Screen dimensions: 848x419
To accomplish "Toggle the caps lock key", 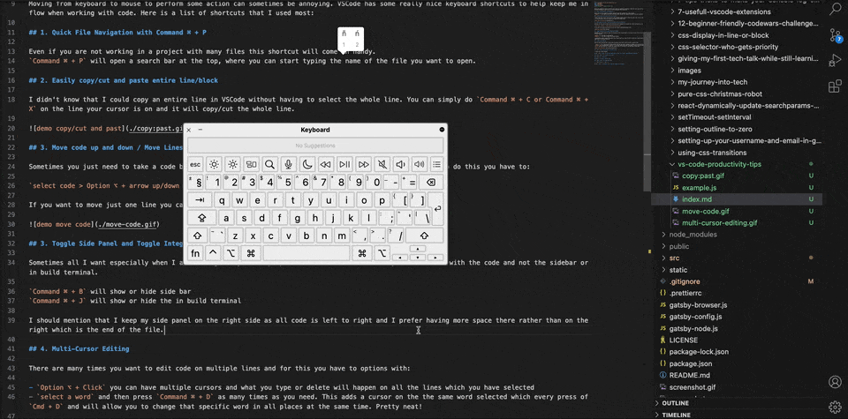I will (201, 218).
